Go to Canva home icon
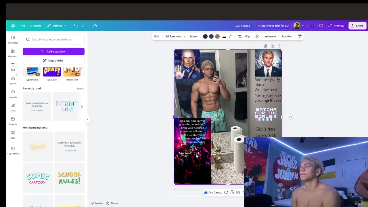368x207 pixels. point(13,26)
